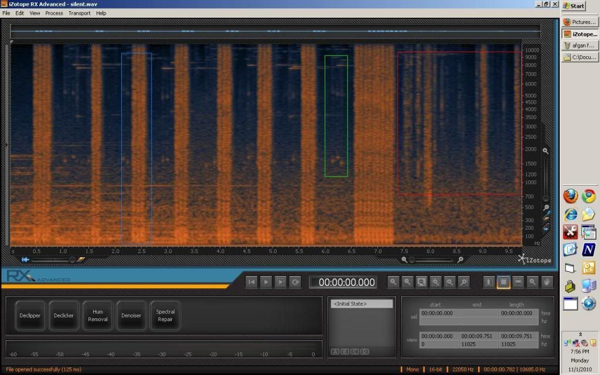Open the View menu
The image size is (600, 375).
[x=35, y=13]
